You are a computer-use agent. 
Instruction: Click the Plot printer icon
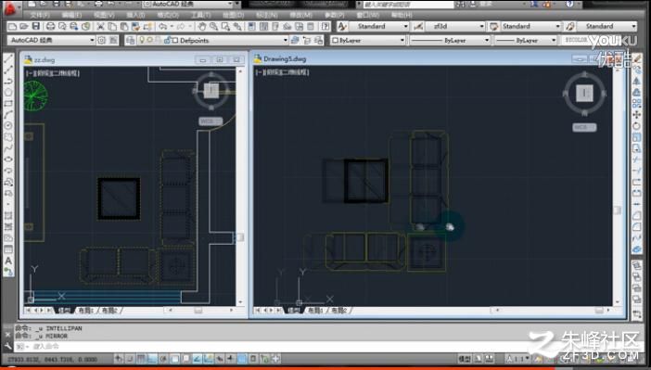click(50, 27)
